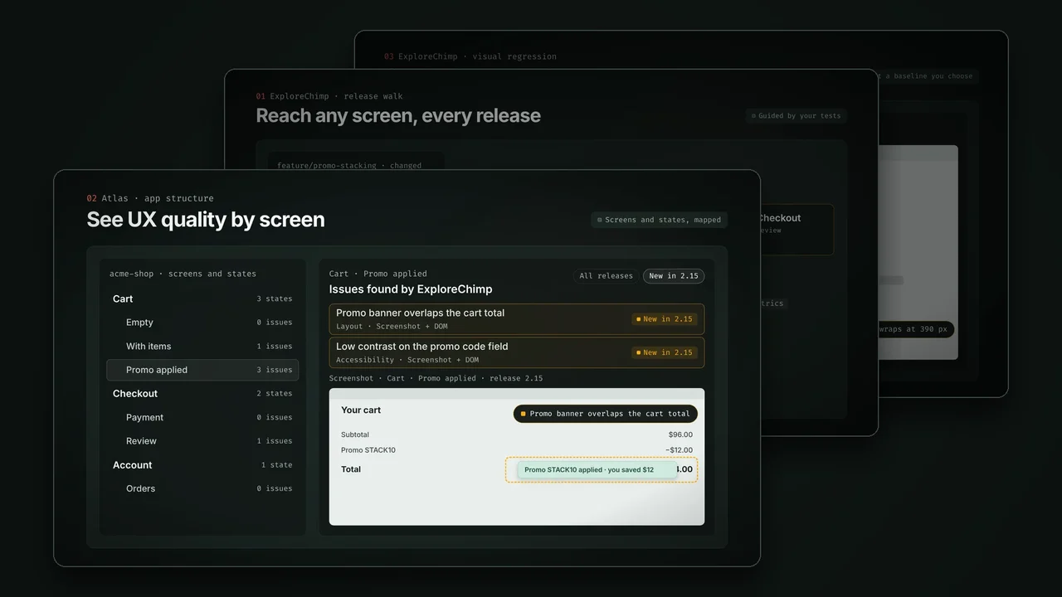Click the "−$12.00" promo discount value
Viewport: 1062px width, 597px height.
click(679, 450)
